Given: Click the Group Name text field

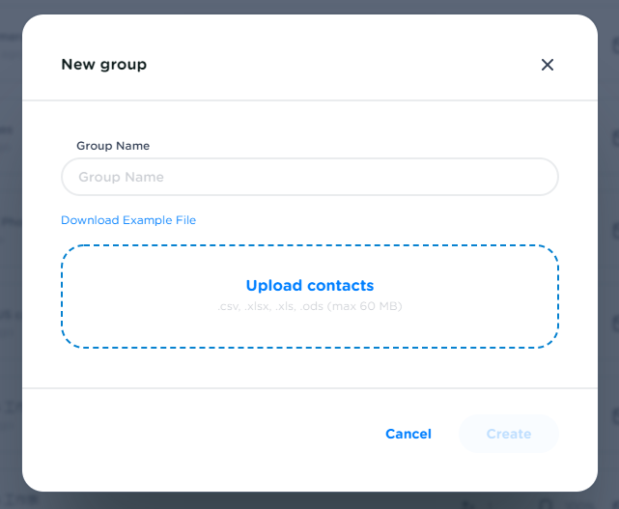Looking at the screenshot, I should click(310, 177).
